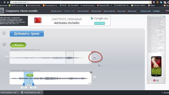Open the Обрезать песню link
Viewport: 169px width, 95px height.
[56, 11]
